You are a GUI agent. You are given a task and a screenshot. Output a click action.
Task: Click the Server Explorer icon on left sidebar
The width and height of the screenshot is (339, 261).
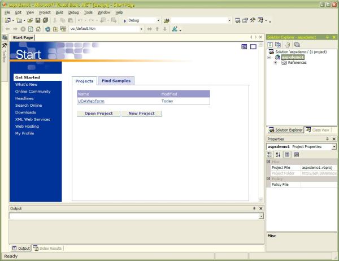point(5,38)
